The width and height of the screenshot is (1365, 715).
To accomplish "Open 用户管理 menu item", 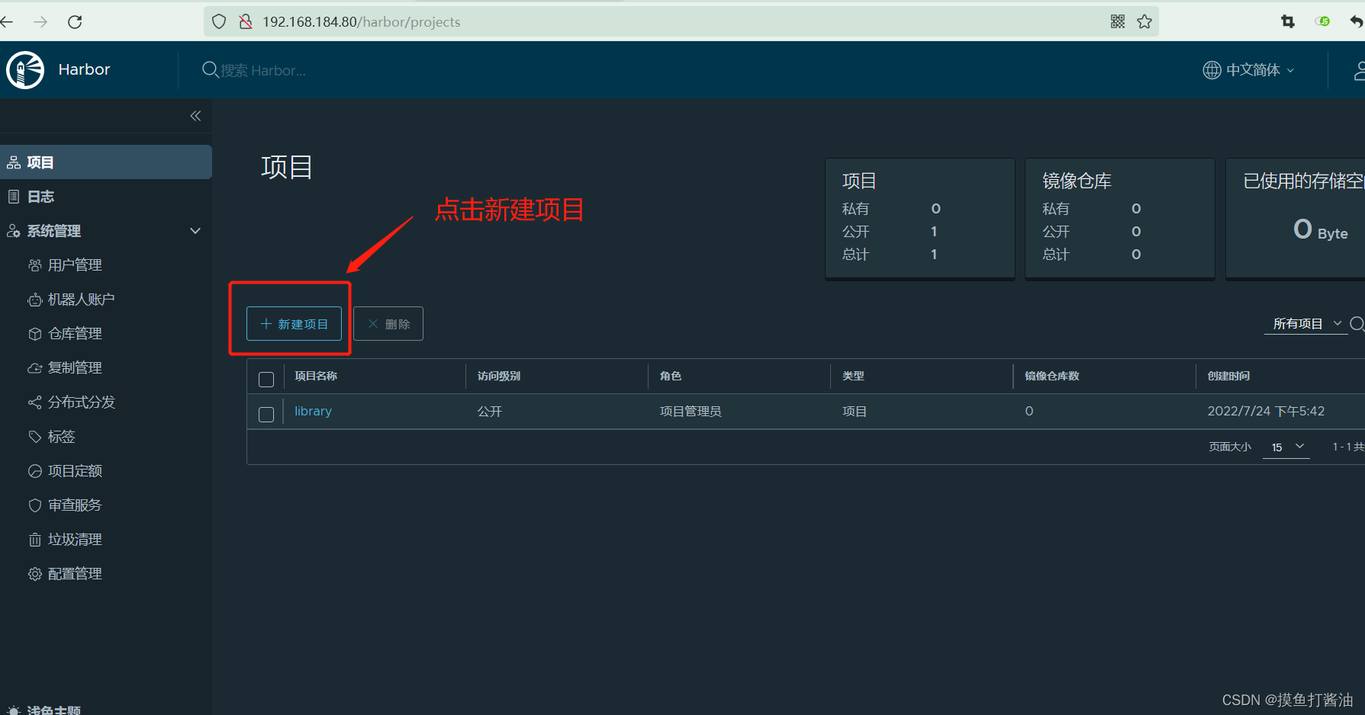I will coord(75,265).
